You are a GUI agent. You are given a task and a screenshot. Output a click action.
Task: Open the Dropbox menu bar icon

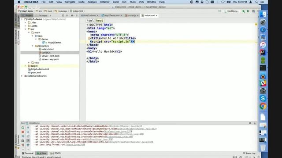[202, 2]
